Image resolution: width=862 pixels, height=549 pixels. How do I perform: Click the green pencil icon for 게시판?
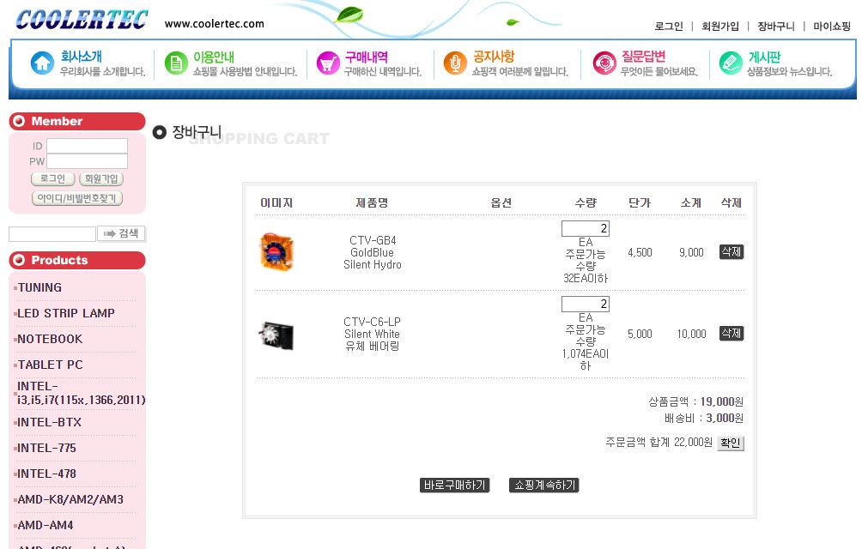[x=731, y=63]
